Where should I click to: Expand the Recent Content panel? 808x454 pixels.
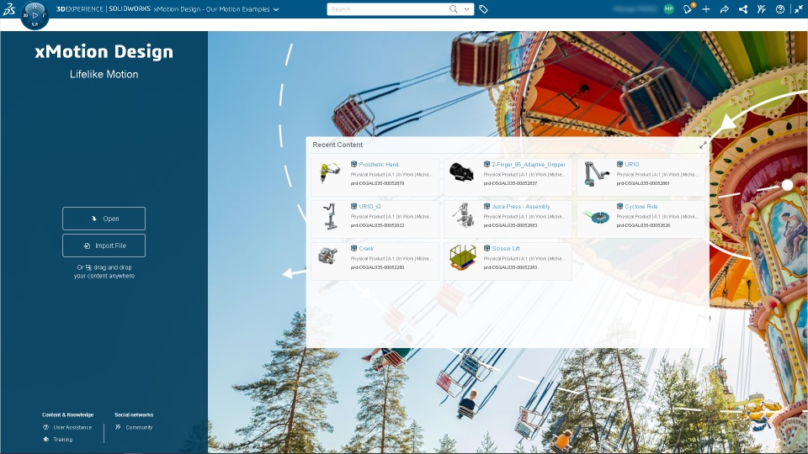pyautogui.click(x=702, y=145)
